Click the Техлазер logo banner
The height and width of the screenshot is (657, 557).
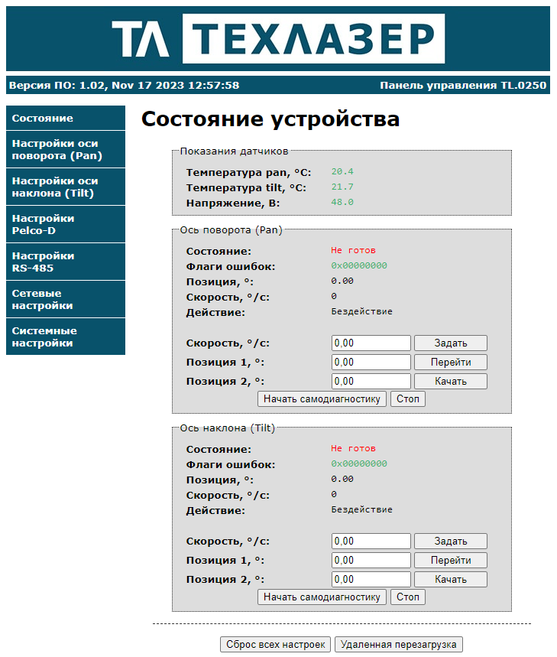[278, 38]
